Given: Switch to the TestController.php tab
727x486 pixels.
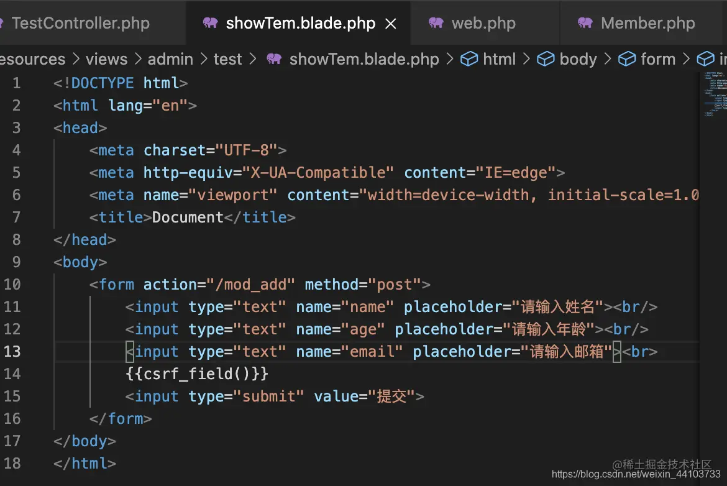Looking at the screenshot, I should (81, 23).
